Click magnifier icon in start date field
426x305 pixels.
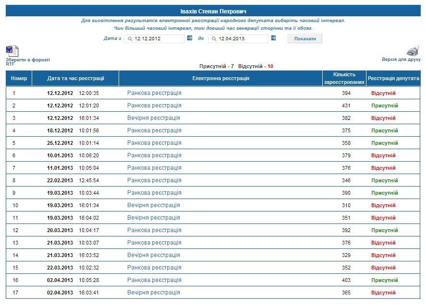(x=130, y=39)
